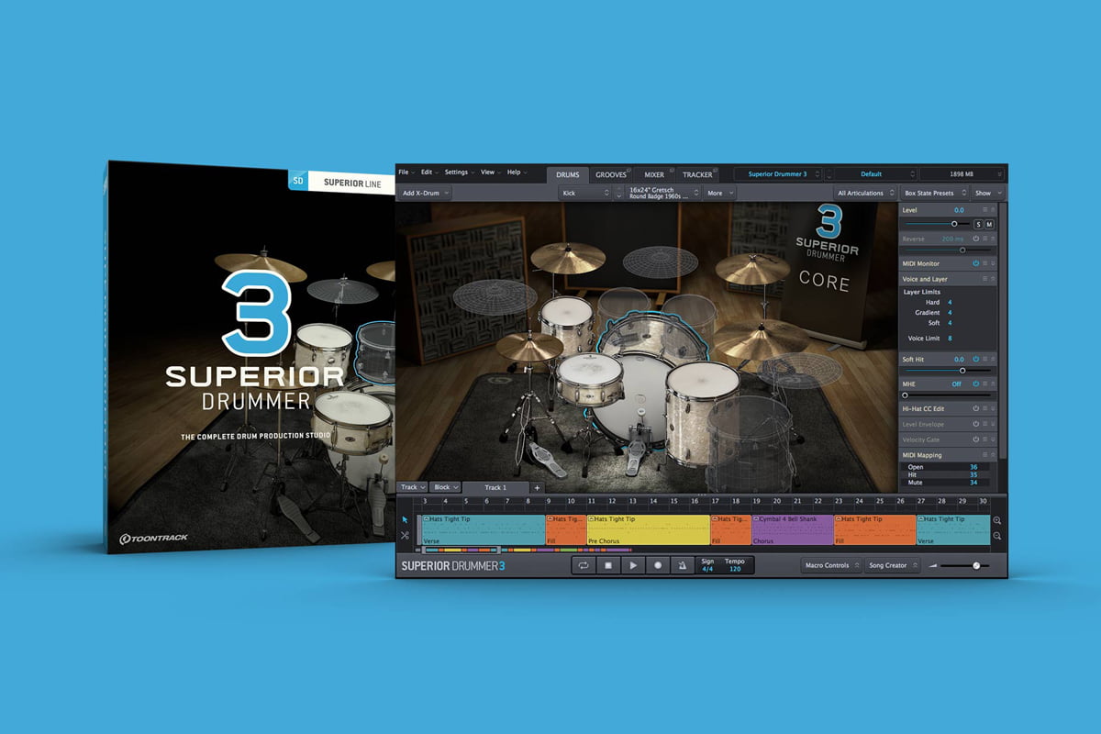This screenshot has width=1101, height=734.
Task: Click the Sign 4/4 time signature field
Action: (x=707, y=565)
